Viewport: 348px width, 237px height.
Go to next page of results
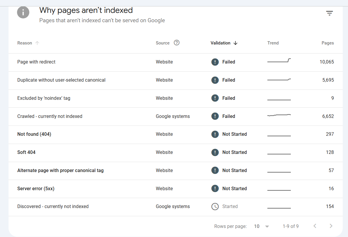coord(331,226)
